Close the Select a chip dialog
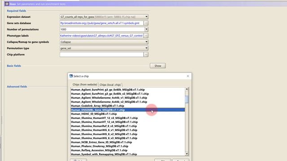Screen dimensions: 287x161 (x=188, y=76)
